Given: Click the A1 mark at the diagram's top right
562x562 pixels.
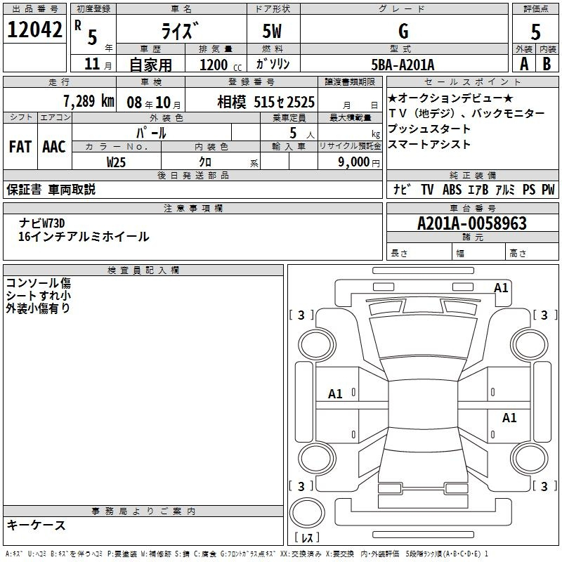Looking at the screenshot, I should 501,287.
